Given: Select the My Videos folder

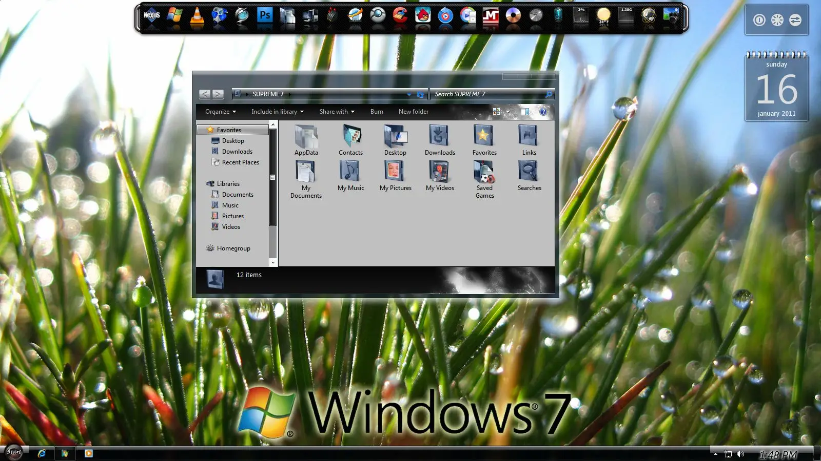Looking at the screenshot, I should coord(440,176).
